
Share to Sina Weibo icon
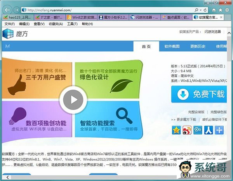[x=187, y=130]
